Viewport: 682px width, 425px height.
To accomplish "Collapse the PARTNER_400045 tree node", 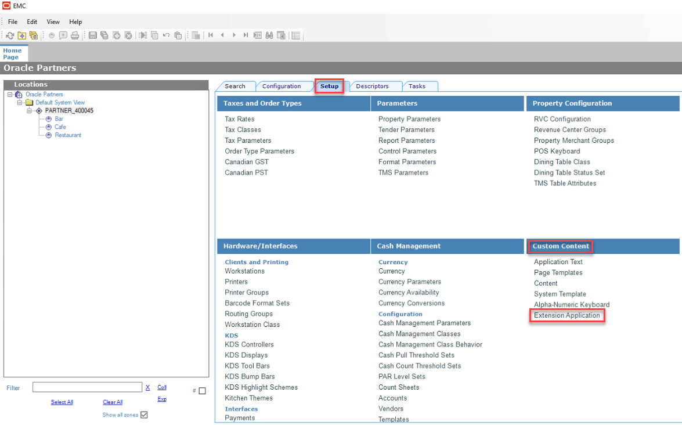I will click(x=29, y=111).
